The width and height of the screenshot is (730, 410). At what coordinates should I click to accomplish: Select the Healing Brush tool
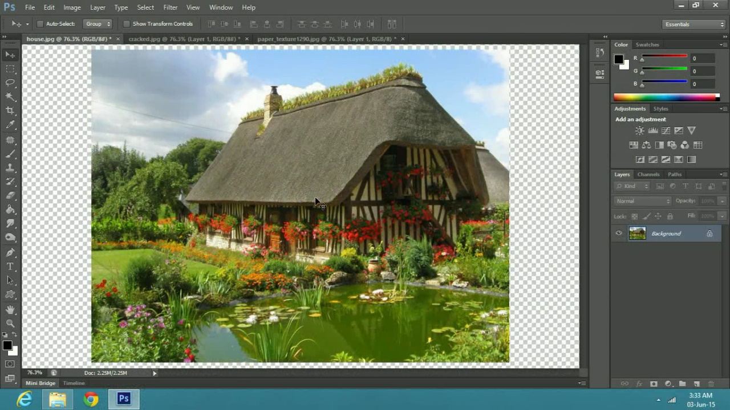pyautogui.click(x=10, y=140)
